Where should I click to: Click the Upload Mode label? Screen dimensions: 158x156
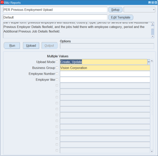[x=46, y=62]
